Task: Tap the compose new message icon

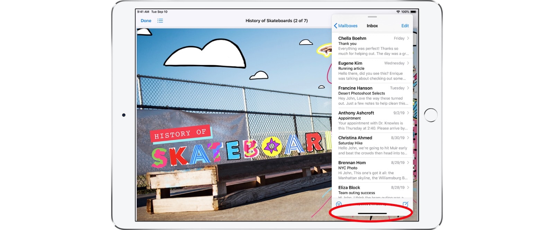Action: pyautogui.click(x=405, y=204)
